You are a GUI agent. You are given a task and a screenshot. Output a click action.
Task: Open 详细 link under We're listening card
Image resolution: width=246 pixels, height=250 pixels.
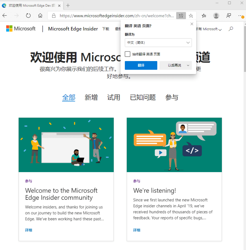coord(137,230)
